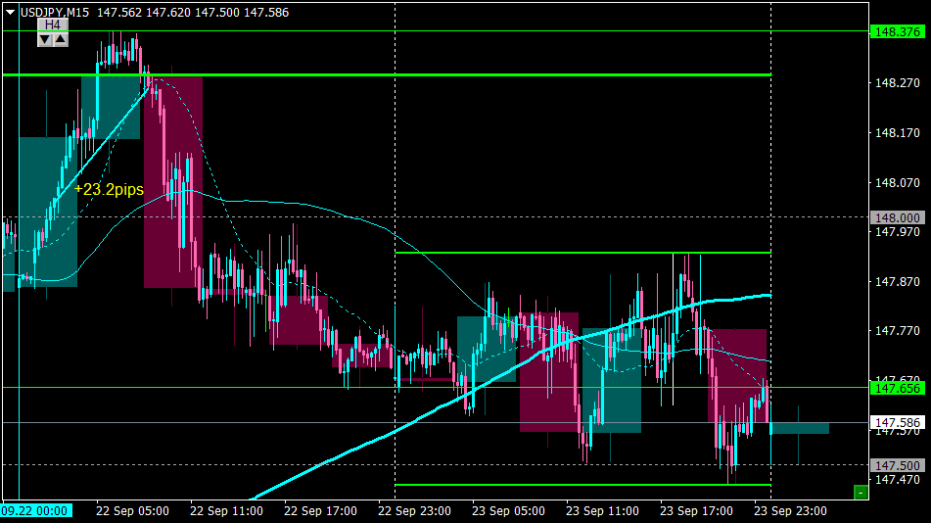Click the 23 Sep 05:00 time label
Screen dimensions: 931x523
click(508, 510)
